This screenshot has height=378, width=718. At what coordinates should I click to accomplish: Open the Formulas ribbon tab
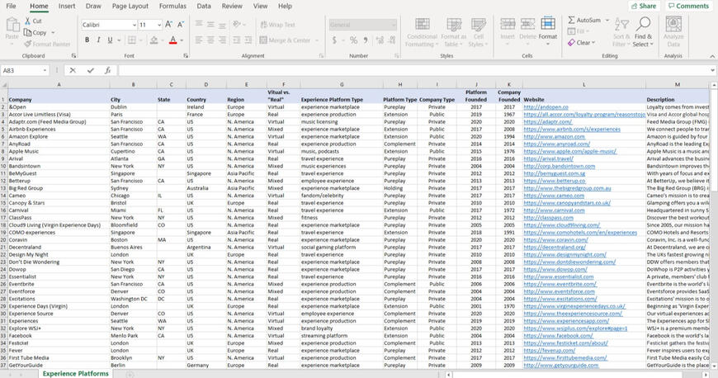[172, 6]
